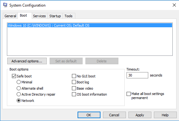This screenshot has width=179, height=121.
Task: Click the System Configuration title bar icon
Action: 5,5
